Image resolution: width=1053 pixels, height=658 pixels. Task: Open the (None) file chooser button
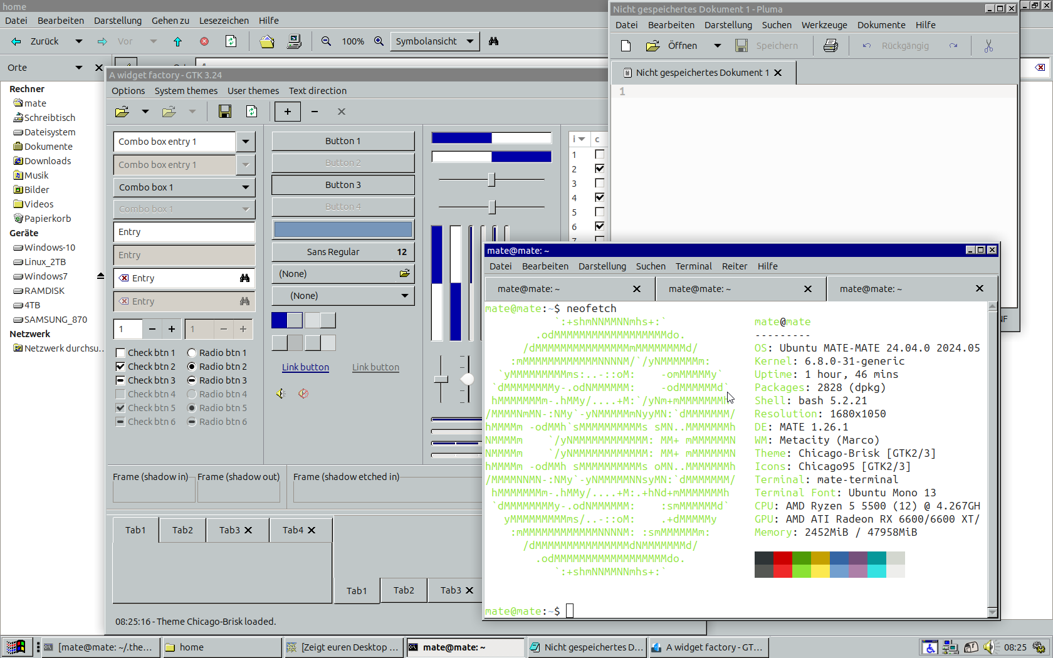343,274
